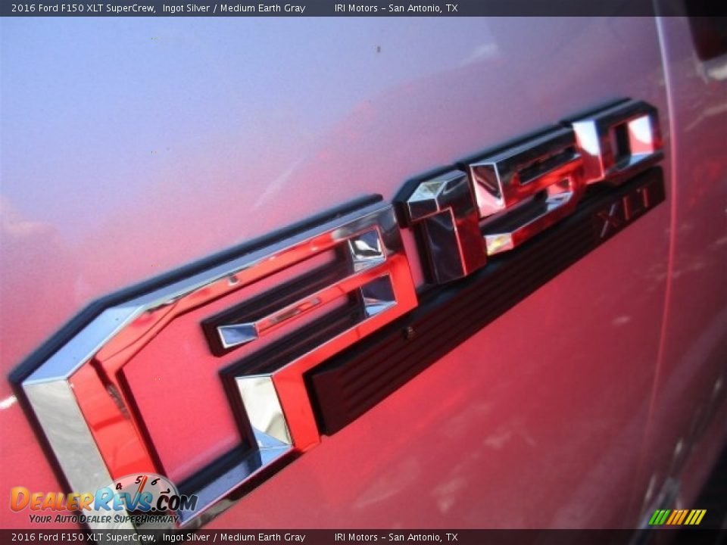Click the chrome digit 0 on badge
The width and height of the screenshot is (727, 545).
click(618, 139)
